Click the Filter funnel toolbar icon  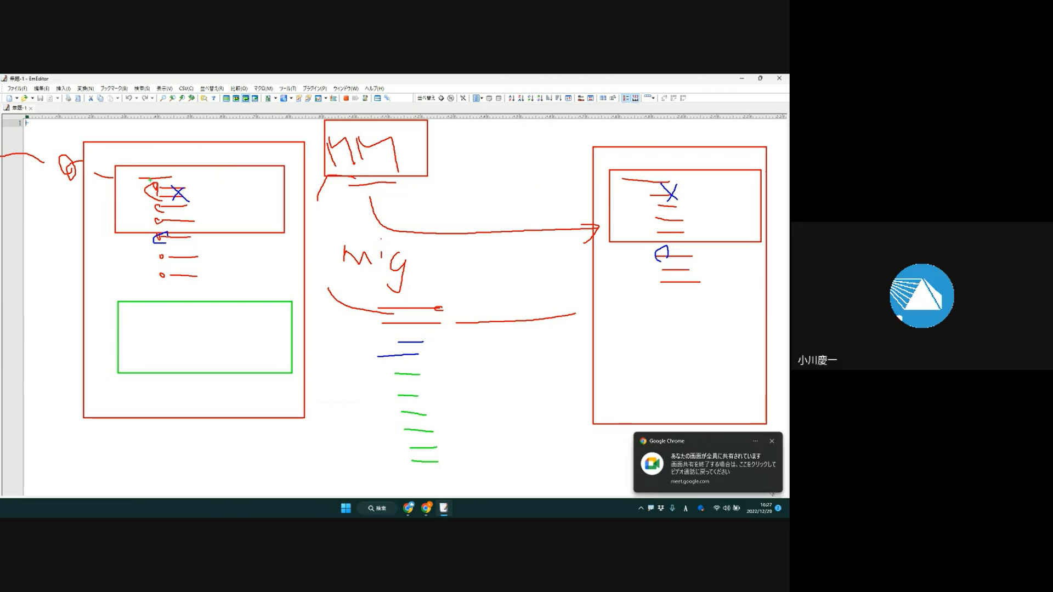coord(214,98)
